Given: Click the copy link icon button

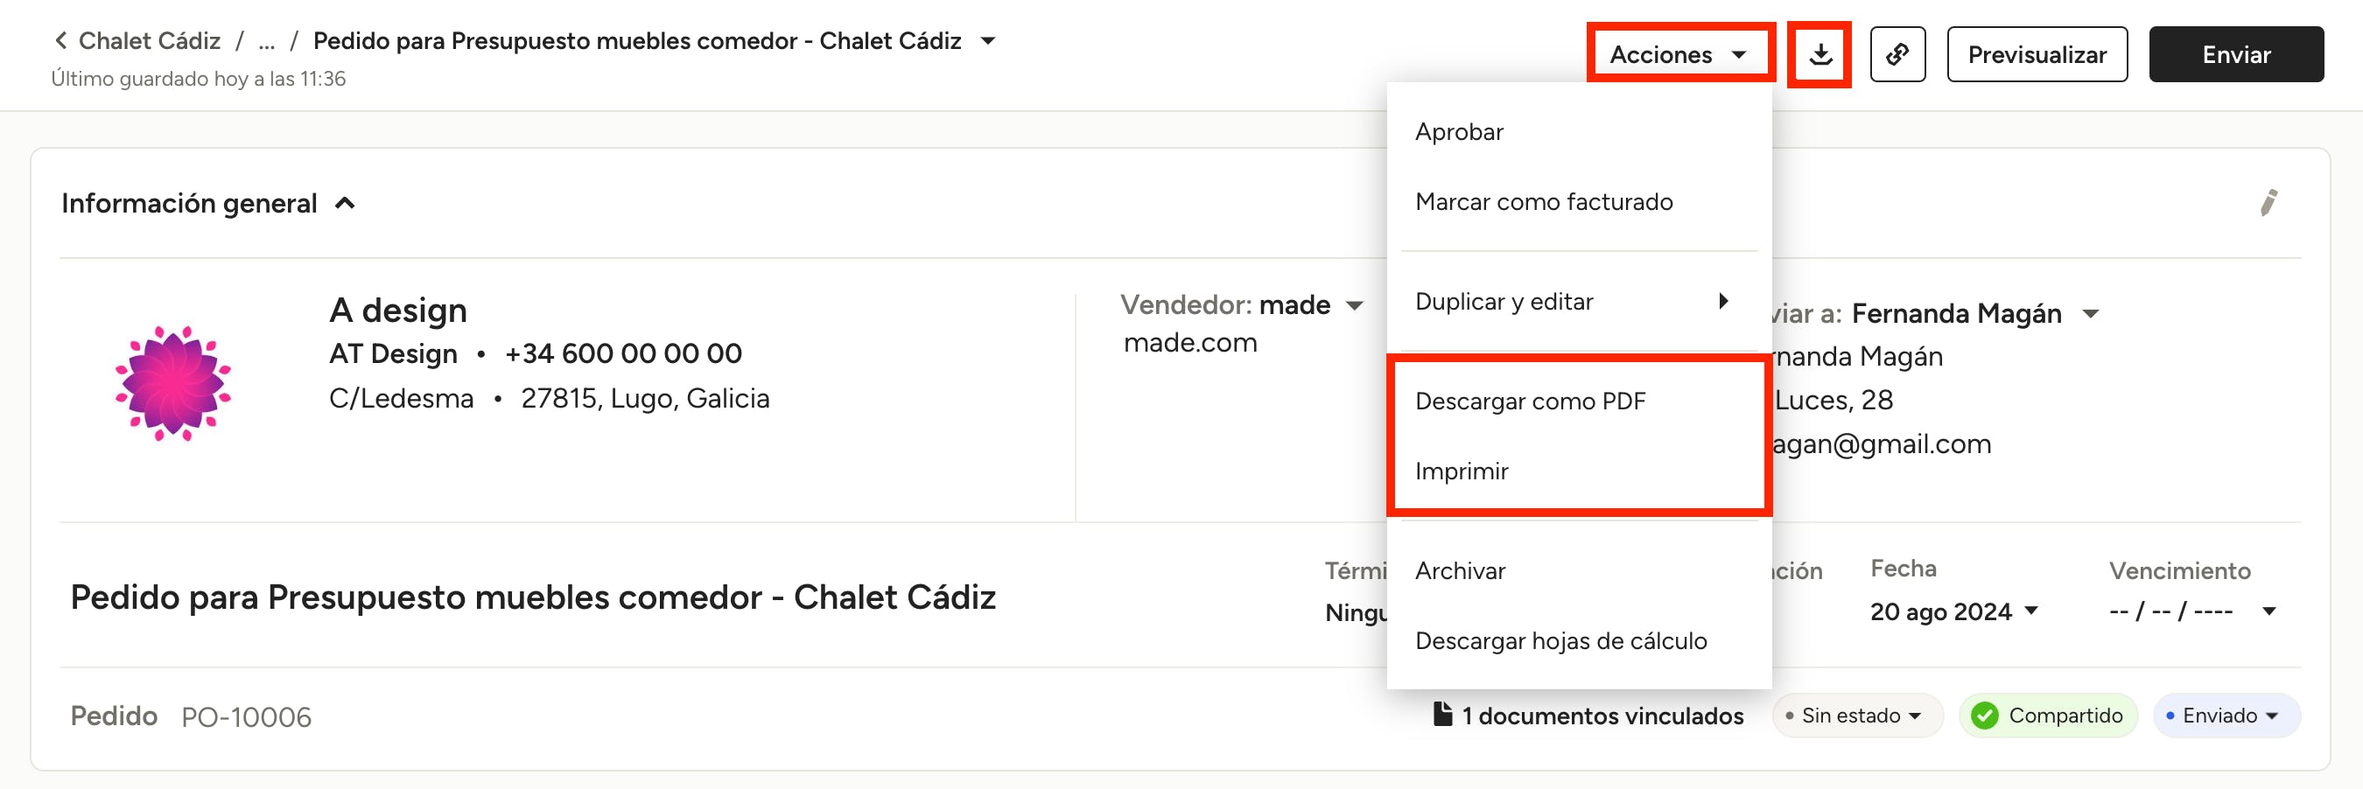Looking at the screenshot, I should click(1897, 55).
